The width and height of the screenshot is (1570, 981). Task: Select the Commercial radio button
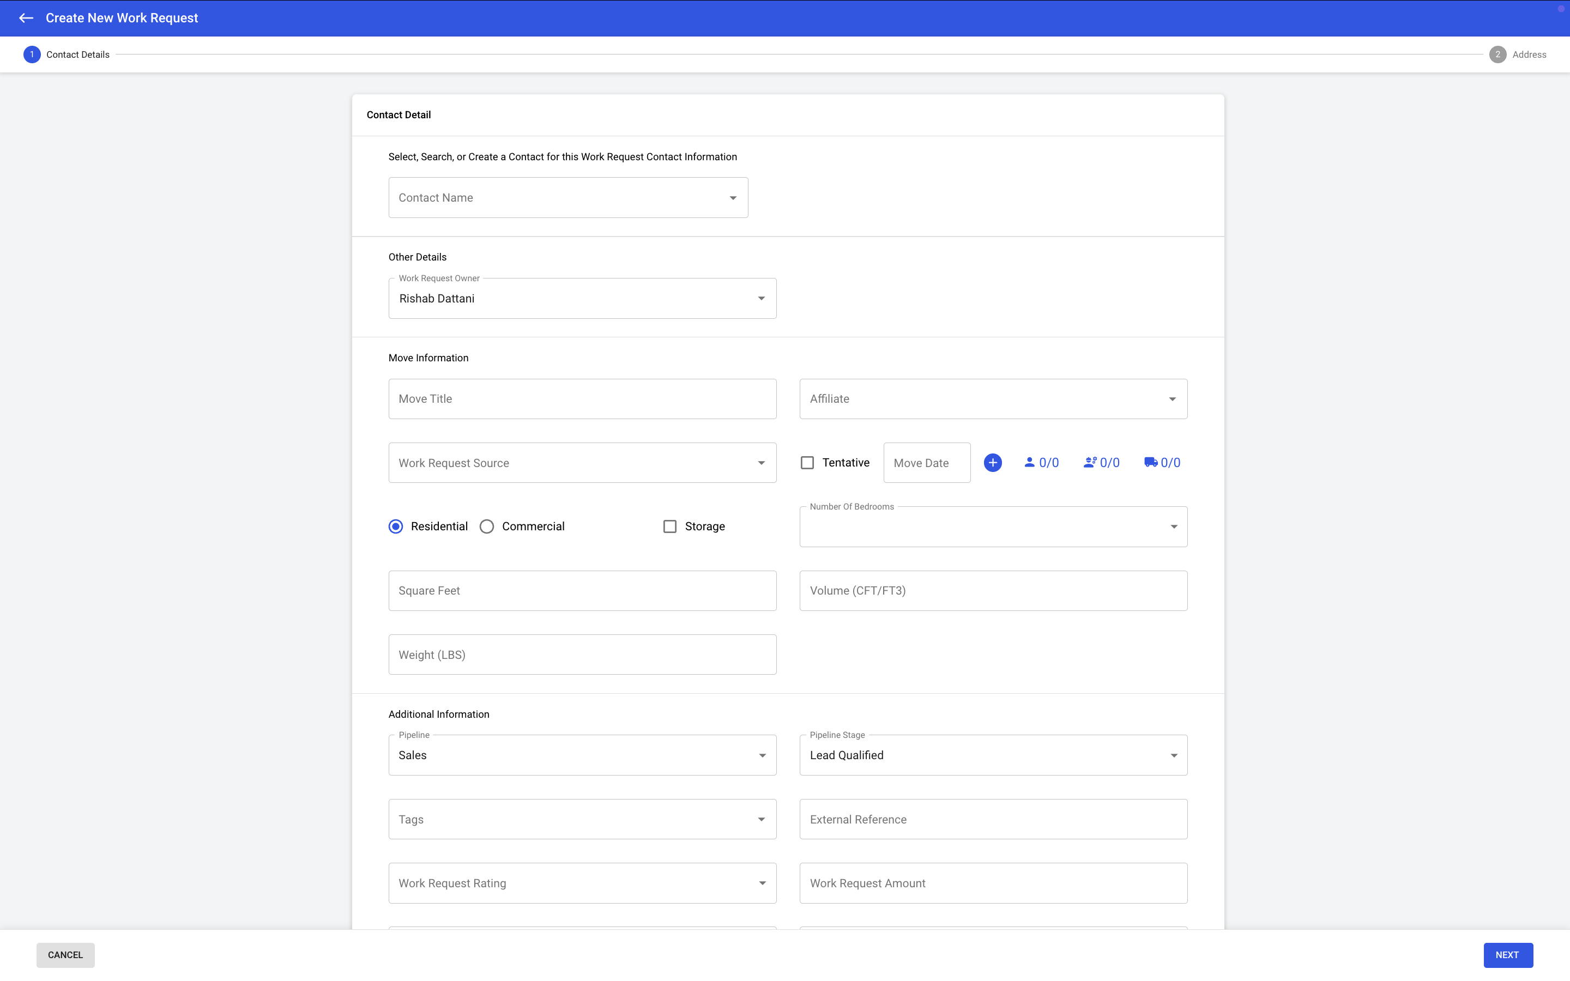click(x=487, y=526)
